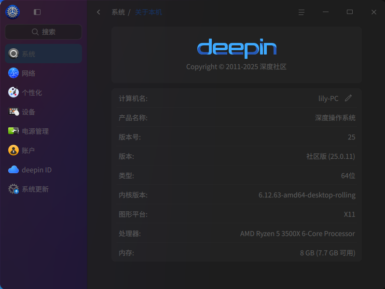Open the 个性化 settings section
The width and height of the screenshot is (385, 289).
[43, 93]
